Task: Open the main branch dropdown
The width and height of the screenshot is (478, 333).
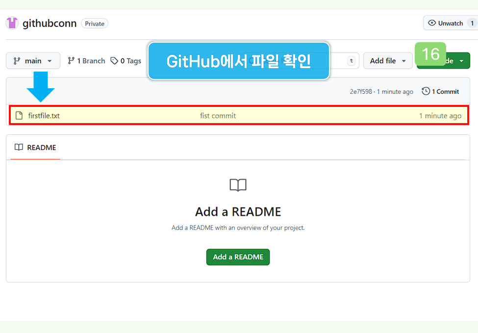Action: (x=33, y=60)
